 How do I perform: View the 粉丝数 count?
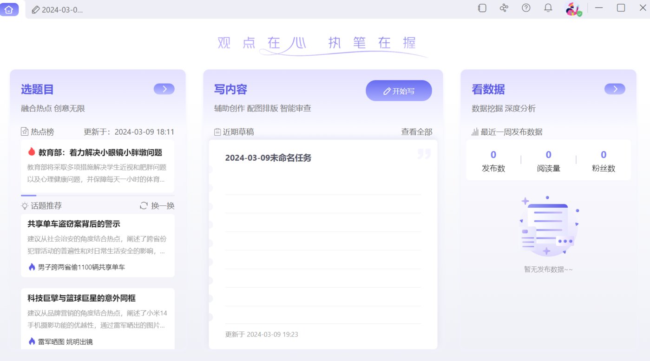point(604,155)
